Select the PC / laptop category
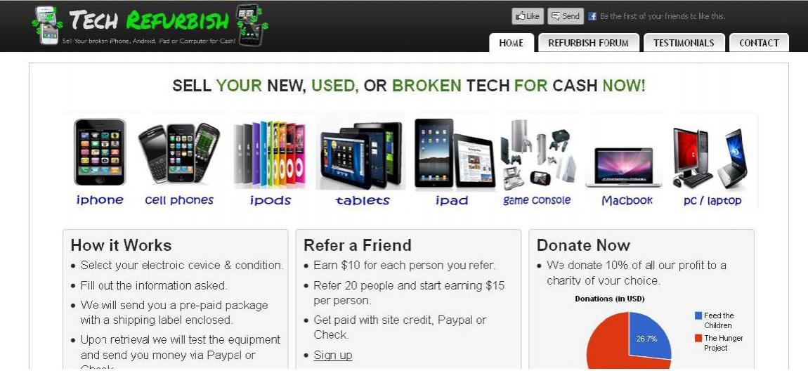This screenshot has height=371, width=808. [710, 157]
